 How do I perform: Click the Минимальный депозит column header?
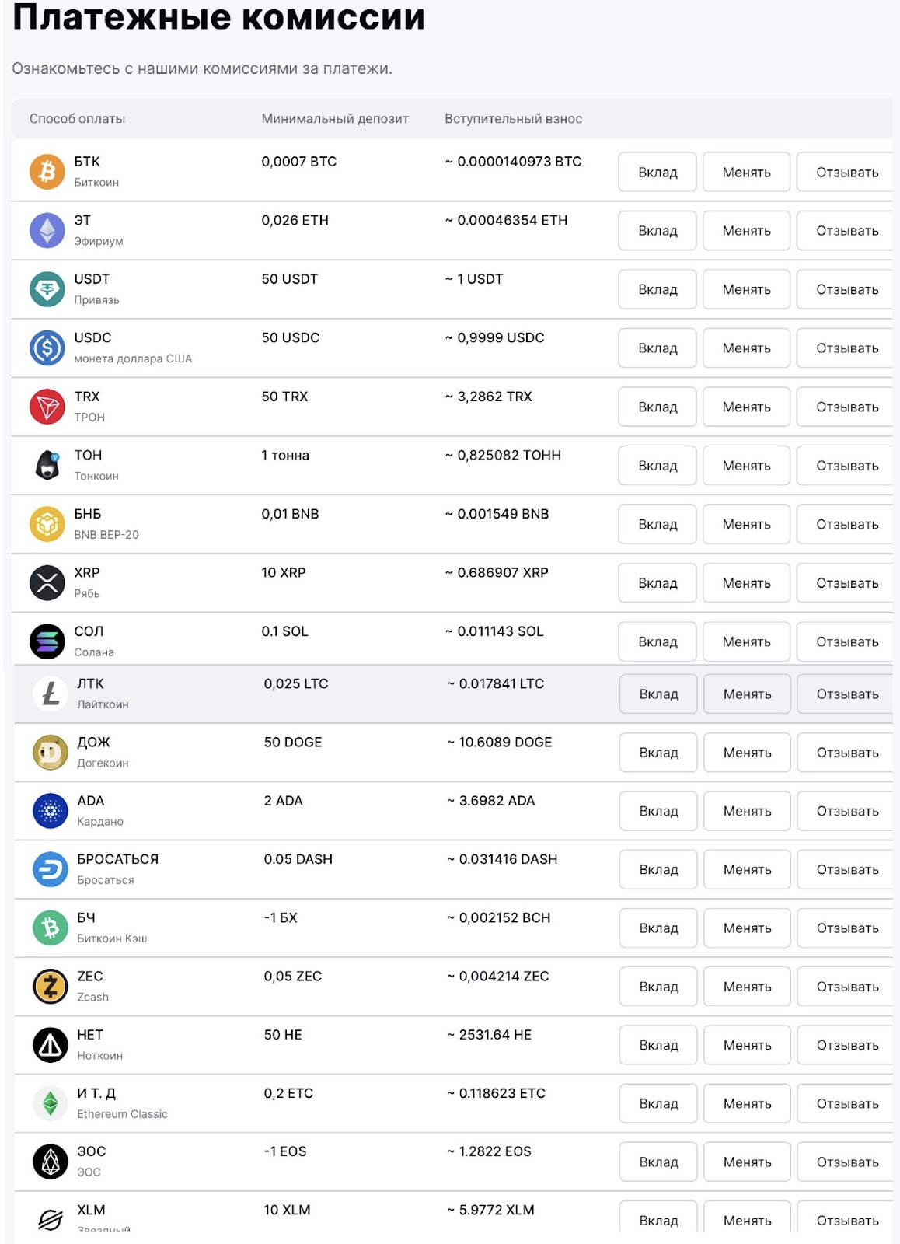coord(335,119)
